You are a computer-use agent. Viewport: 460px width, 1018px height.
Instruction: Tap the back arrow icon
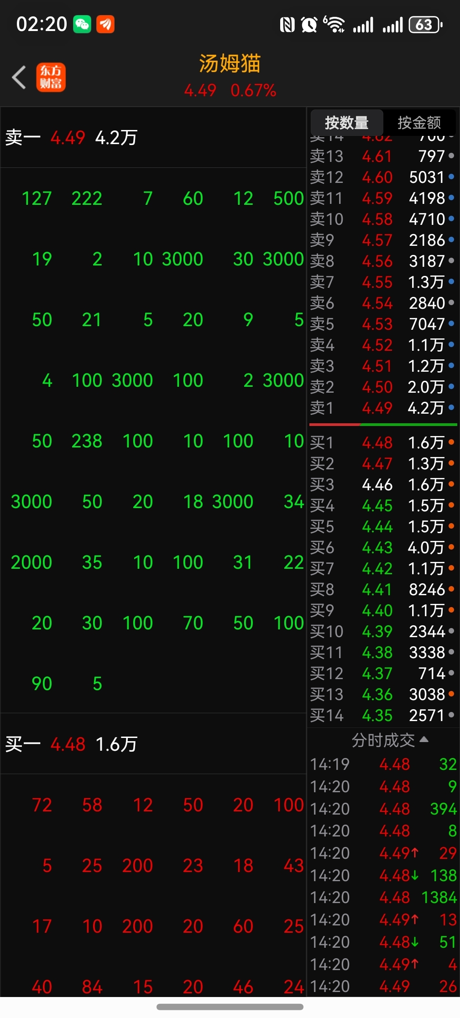click(19, 77)
